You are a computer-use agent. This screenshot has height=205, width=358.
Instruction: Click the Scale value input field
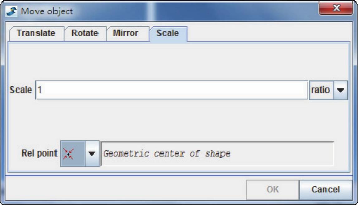[x=172, y=90]
